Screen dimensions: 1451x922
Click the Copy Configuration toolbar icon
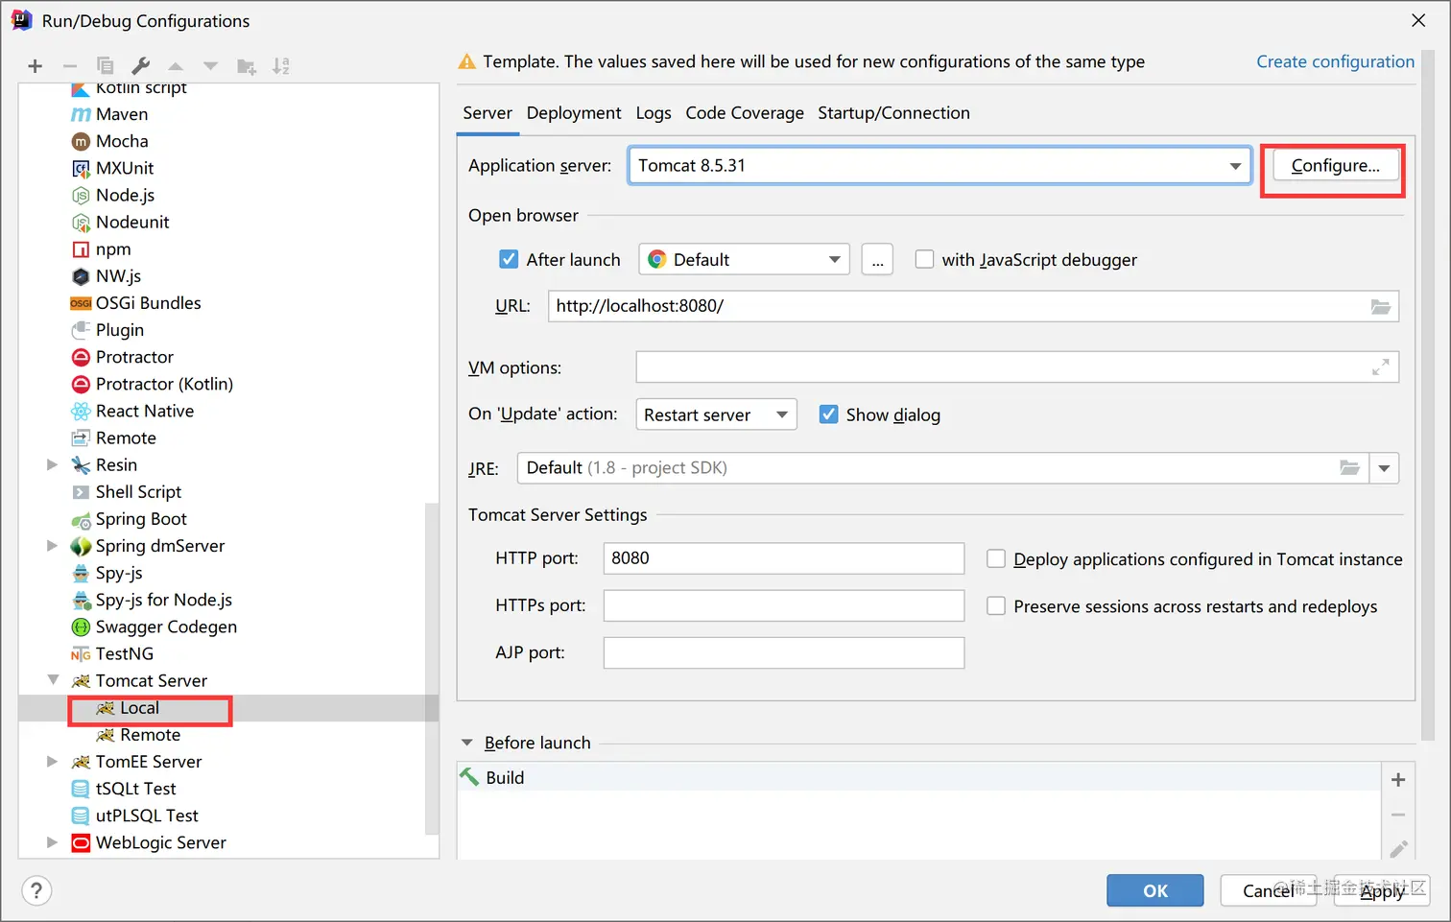click(x=106, y=66)
